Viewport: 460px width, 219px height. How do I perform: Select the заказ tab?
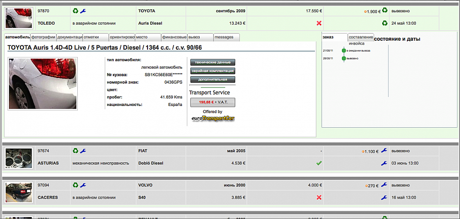[x=335, y=37]
